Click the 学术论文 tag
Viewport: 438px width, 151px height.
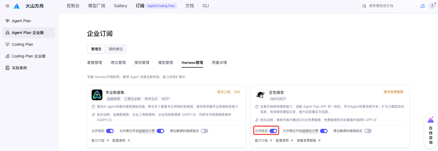151,99
